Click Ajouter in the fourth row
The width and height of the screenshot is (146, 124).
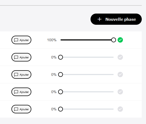tap(21, 92)
